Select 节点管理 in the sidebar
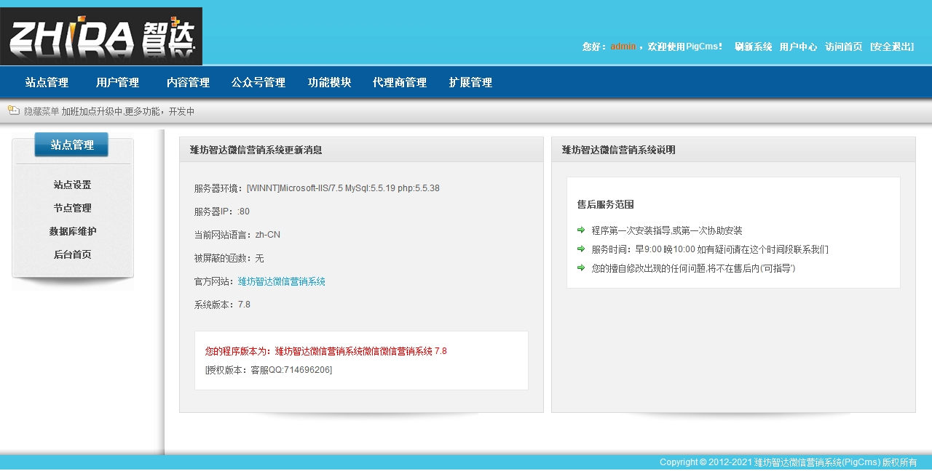Viewport: 932px width, 471px height. point(72,208)
